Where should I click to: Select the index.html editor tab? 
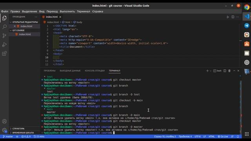pyautogui.click(x=52, y=17)
